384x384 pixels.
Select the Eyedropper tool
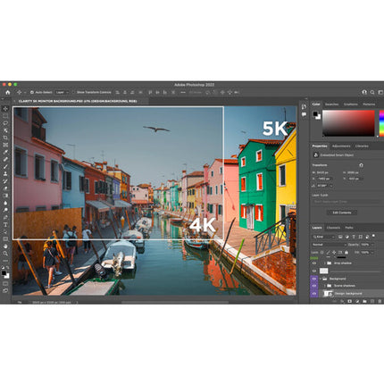click(5, 152)
